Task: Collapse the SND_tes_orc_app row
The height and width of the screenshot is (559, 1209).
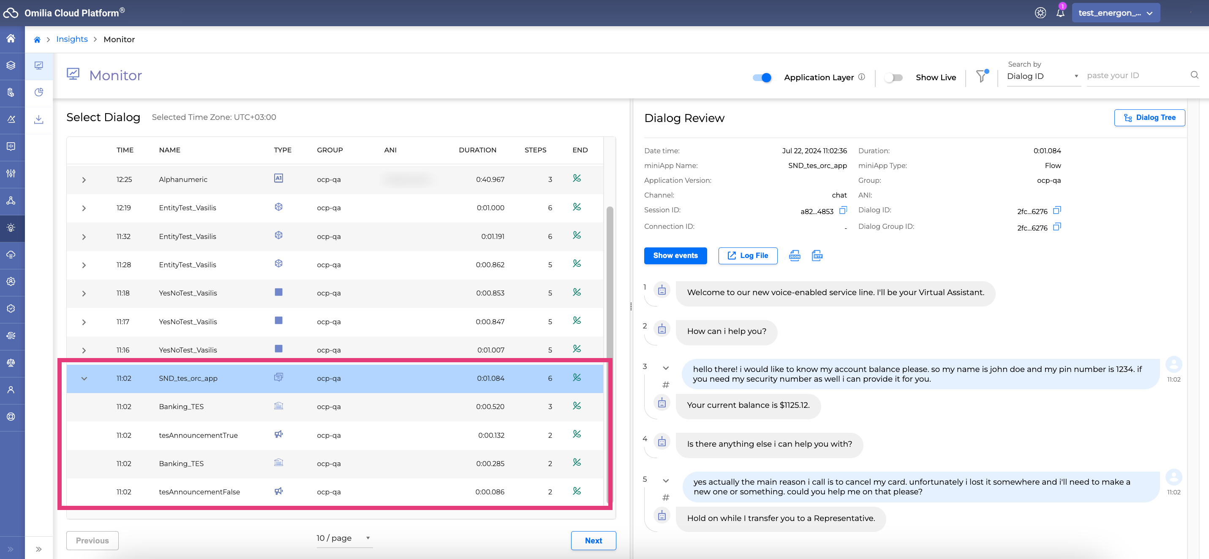Action: coord(84,378)
